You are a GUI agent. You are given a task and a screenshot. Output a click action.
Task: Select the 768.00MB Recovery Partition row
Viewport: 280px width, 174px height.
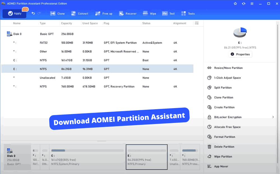point(97,86)
